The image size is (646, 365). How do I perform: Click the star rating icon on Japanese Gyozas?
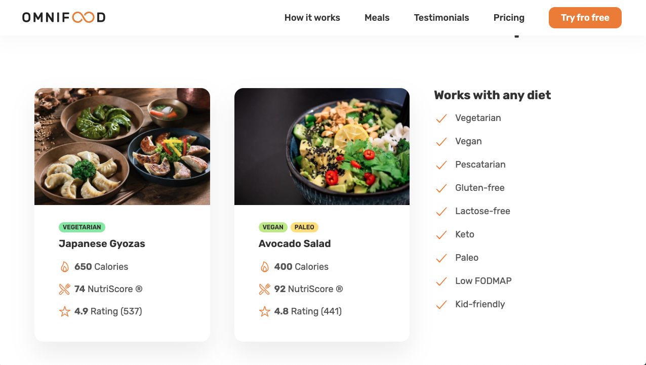tap(65, 311)
